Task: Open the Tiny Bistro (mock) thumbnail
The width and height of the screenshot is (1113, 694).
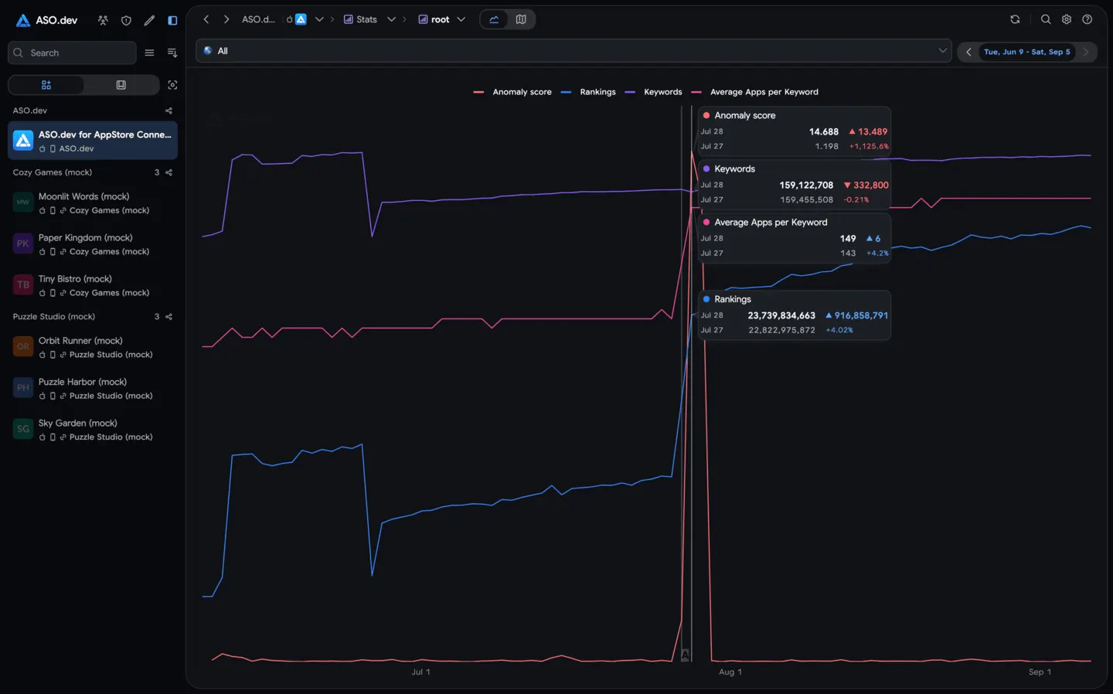Action: pyautogui.click(x=23, y=285)
